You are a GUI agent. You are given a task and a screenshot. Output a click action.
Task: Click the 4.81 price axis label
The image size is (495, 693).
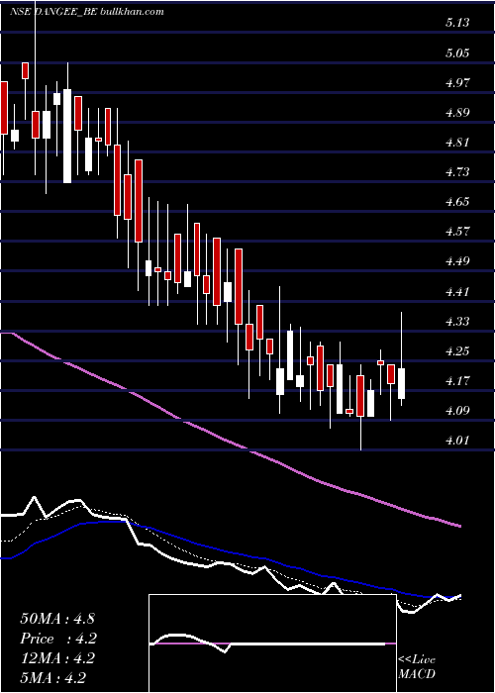[x=457, y=143]
